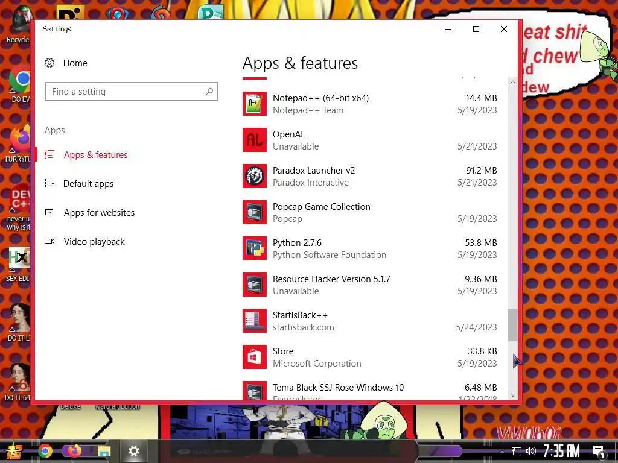Open the notification center icon

(599, 452)
